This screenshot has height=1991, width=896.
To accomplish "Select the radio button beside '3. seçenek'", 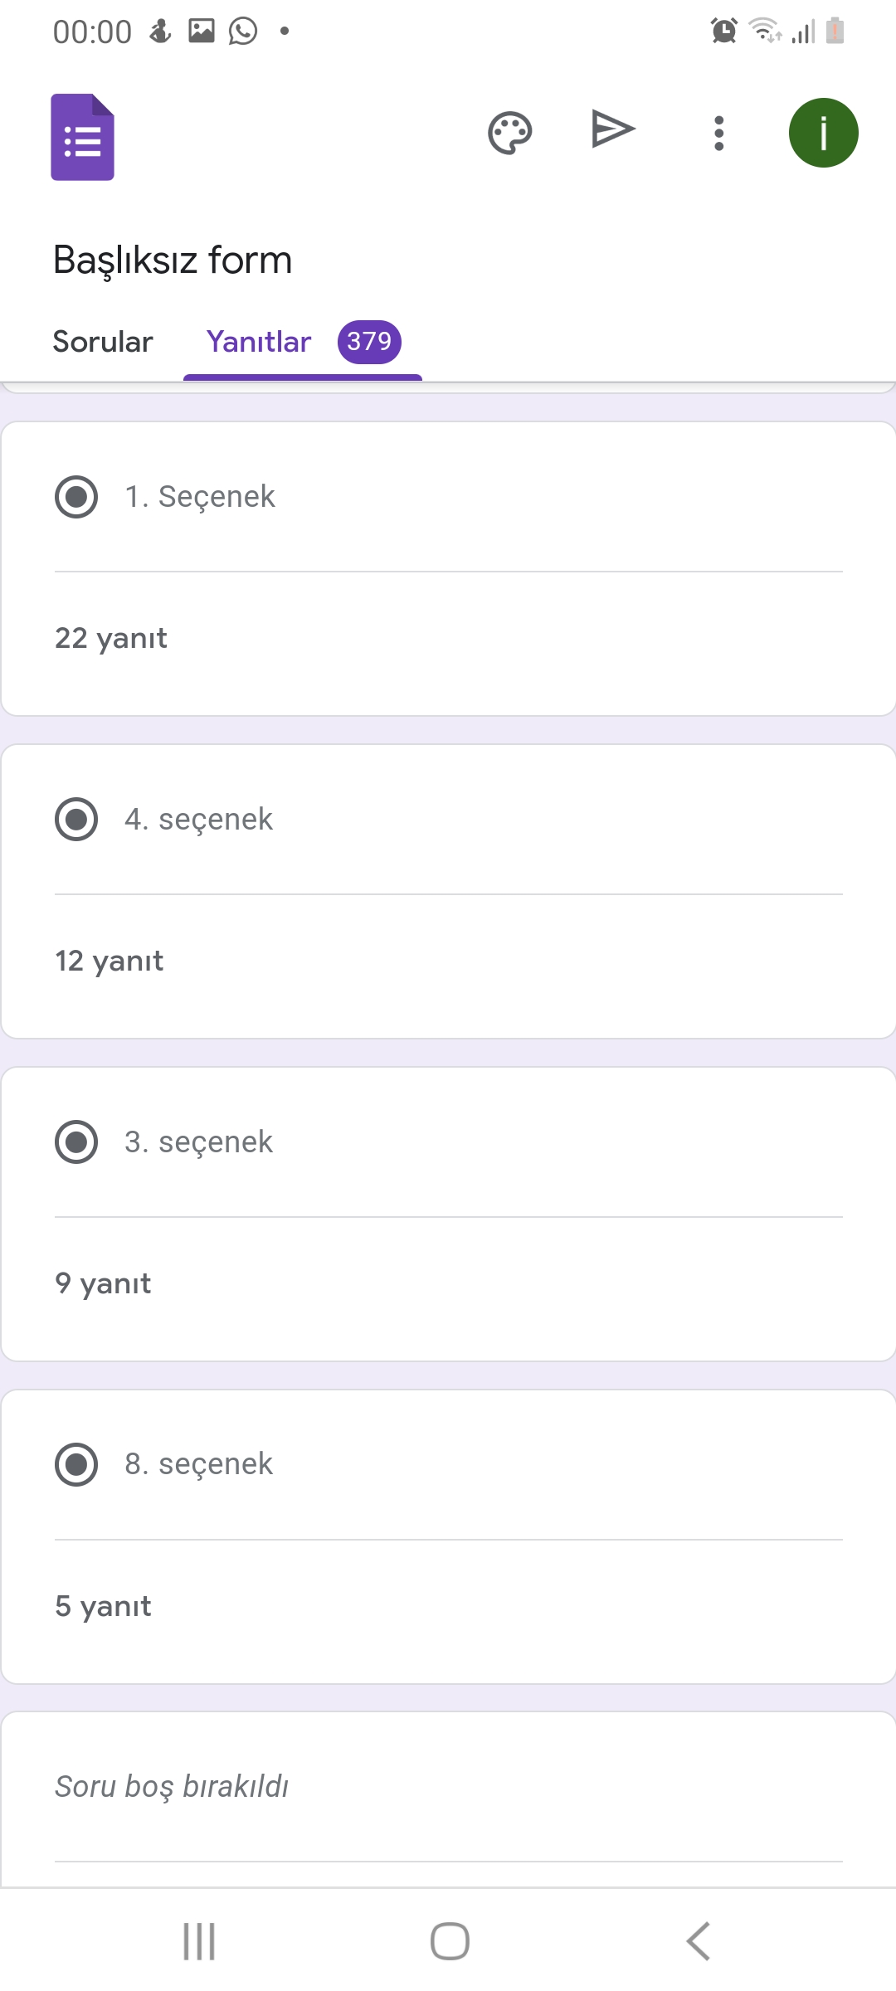I will point(76,1142).
